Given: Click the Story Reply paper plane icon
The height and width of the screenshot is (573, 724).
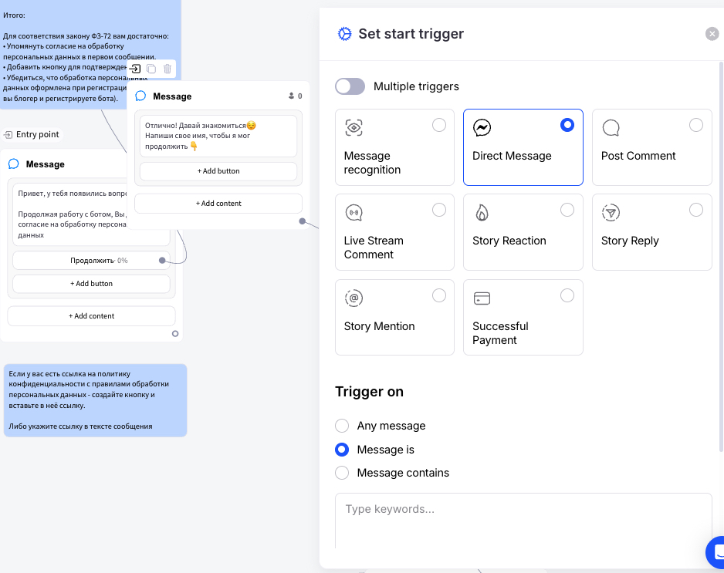Looking at the screenshot, I should 611,213.
